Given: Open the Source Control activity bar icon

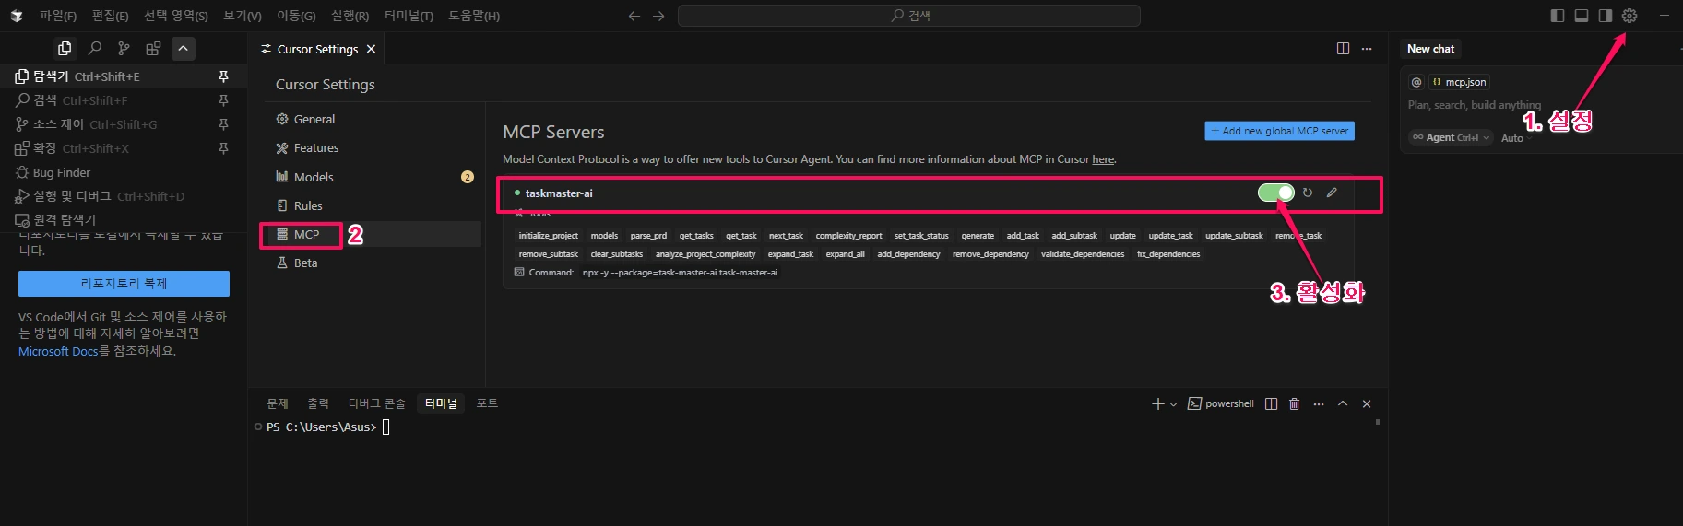Looking at the screenshot, I should [124, 49].
